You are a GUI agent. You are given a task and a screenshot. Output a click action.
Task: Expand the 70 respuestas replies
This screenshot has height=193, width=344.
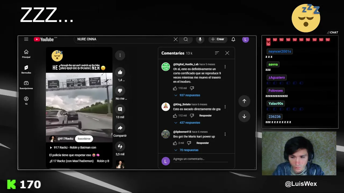[186, 150]
